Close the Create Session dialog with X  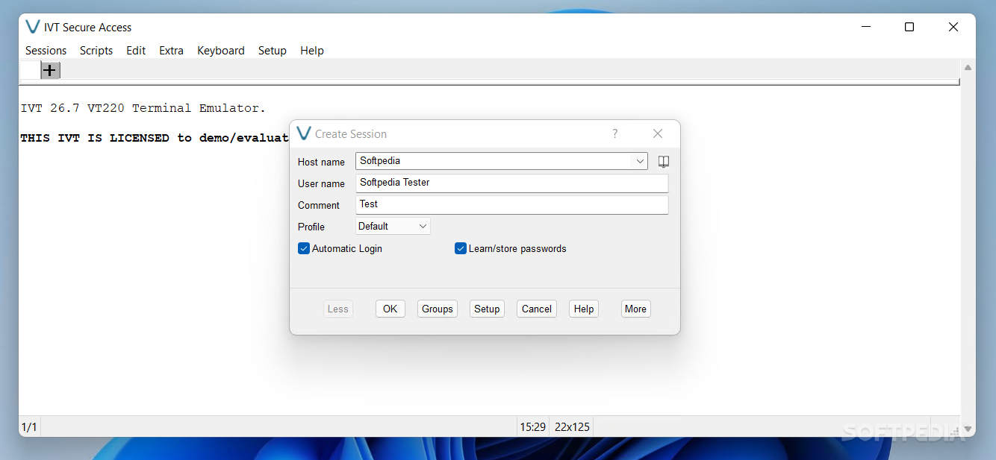pyautogui.click(x=658, y=133)
